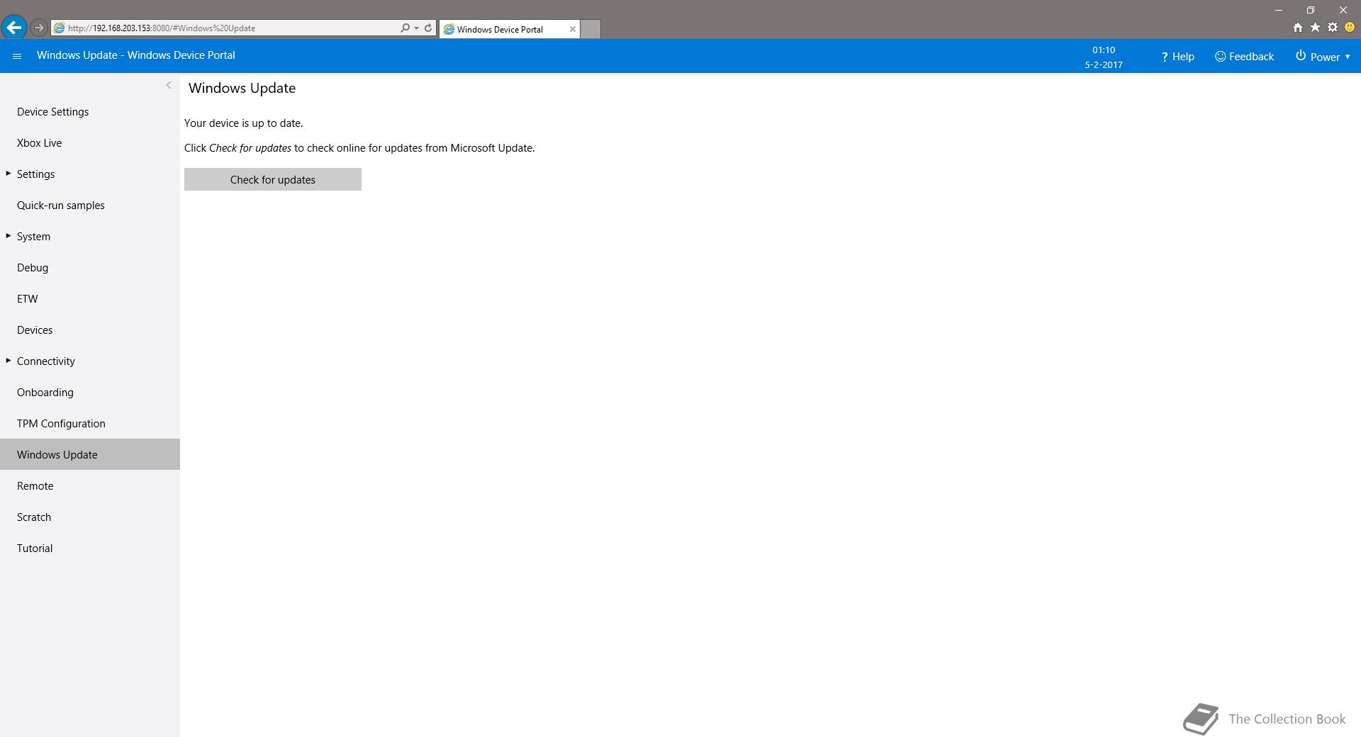Open a new browser tab
This screenshot has height=737, width=1361.
coord(590,29)
